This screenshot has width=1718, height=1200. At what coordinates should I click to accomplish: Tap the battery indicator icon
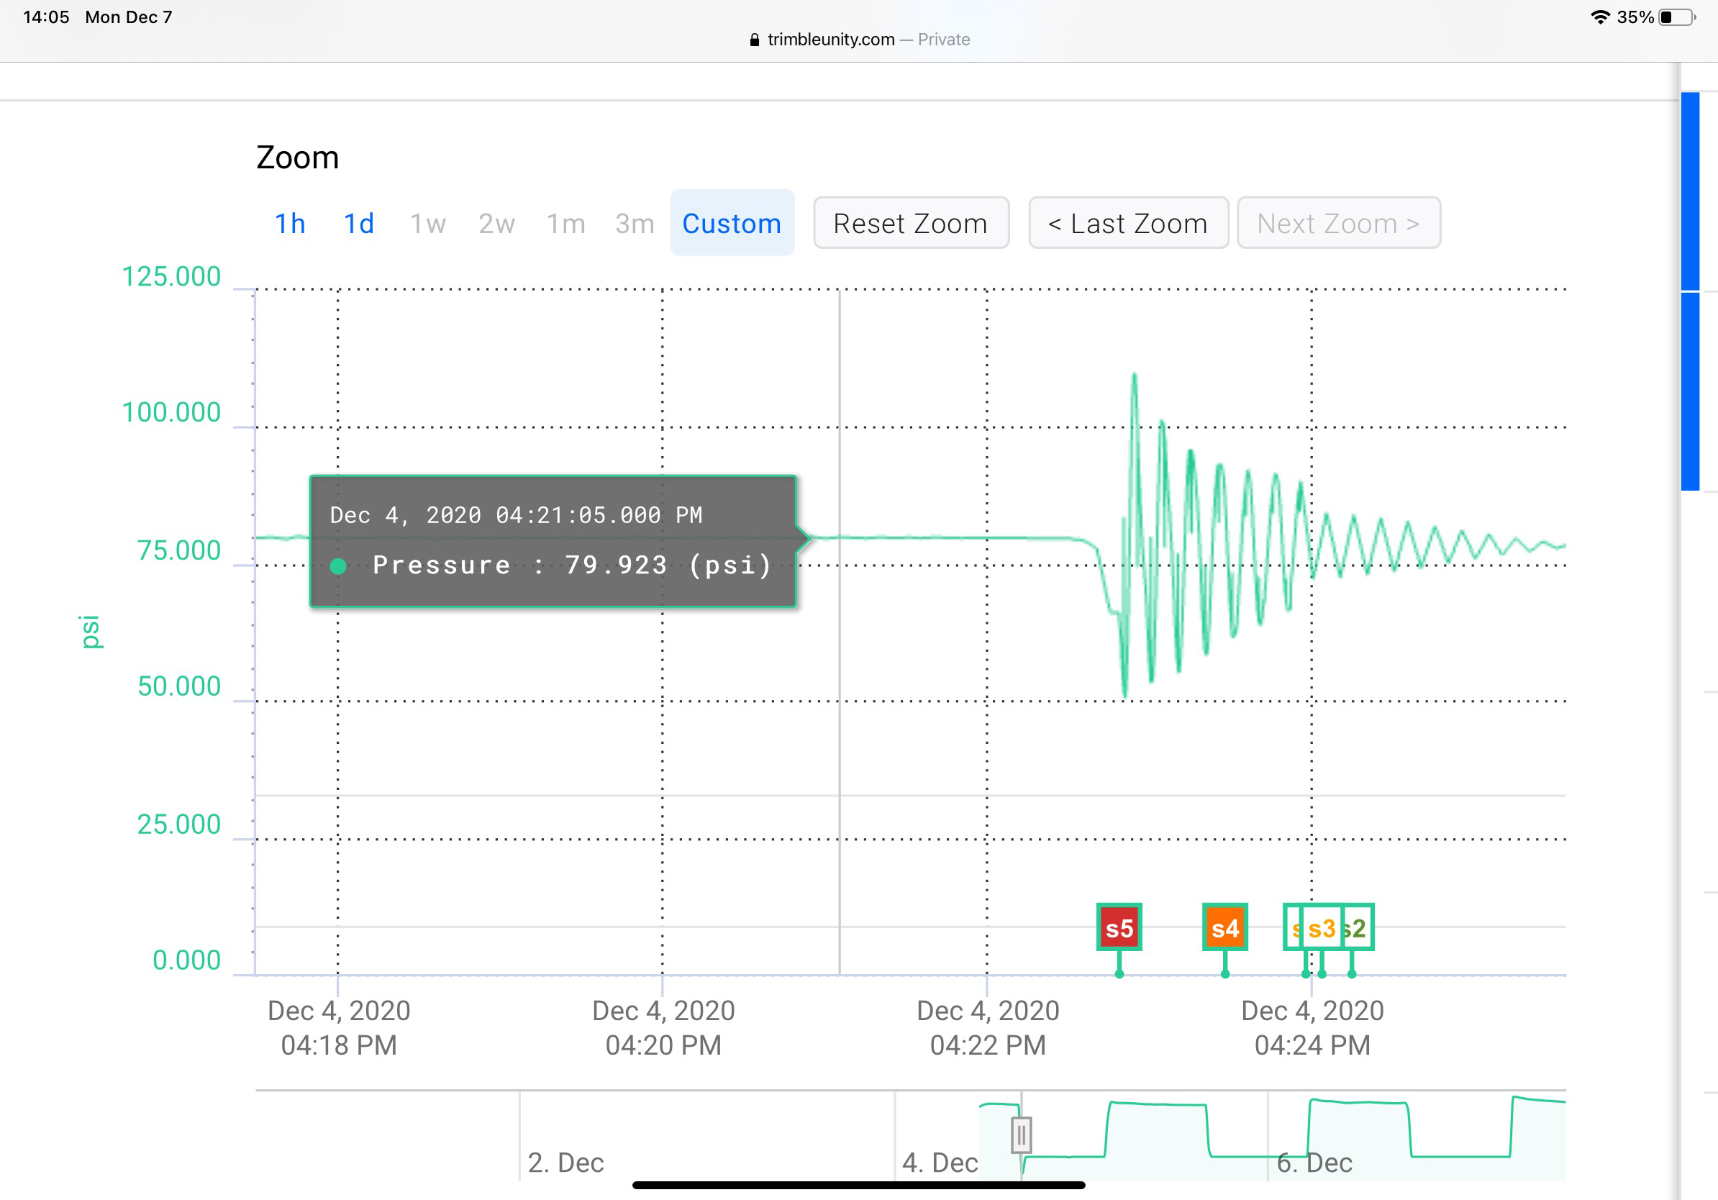[x=1677, y=17]
